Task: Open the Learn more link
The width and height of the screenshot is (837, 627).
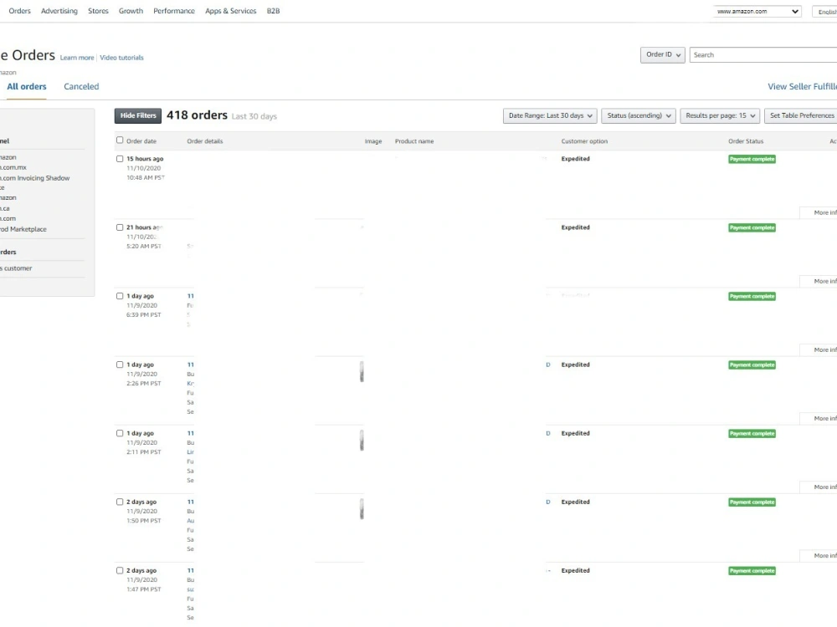Action: (x=77, y=58)
